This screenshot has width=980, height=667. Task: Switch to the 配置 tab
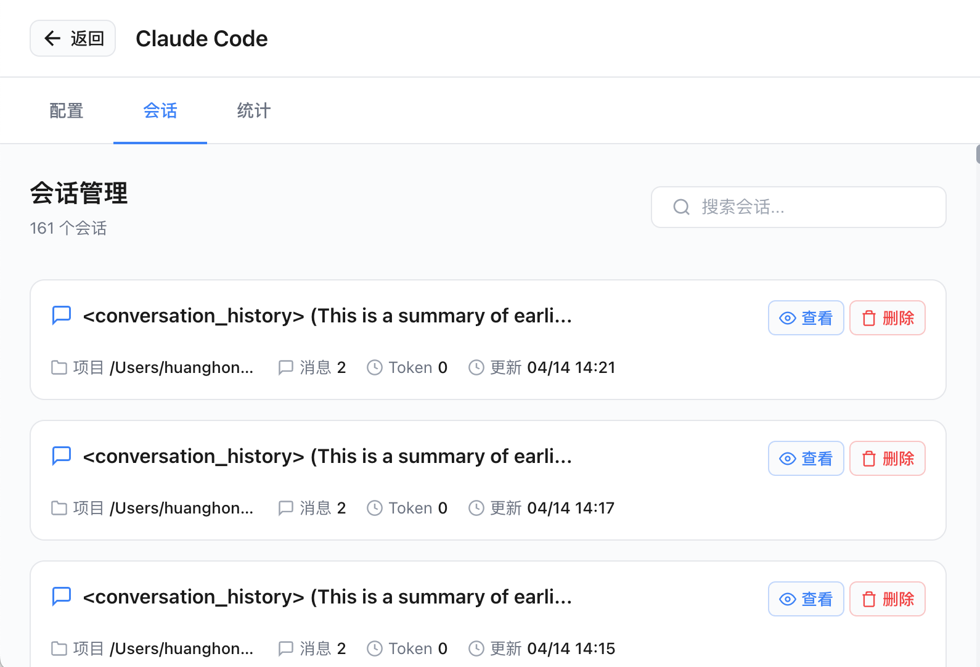(67, 111)
